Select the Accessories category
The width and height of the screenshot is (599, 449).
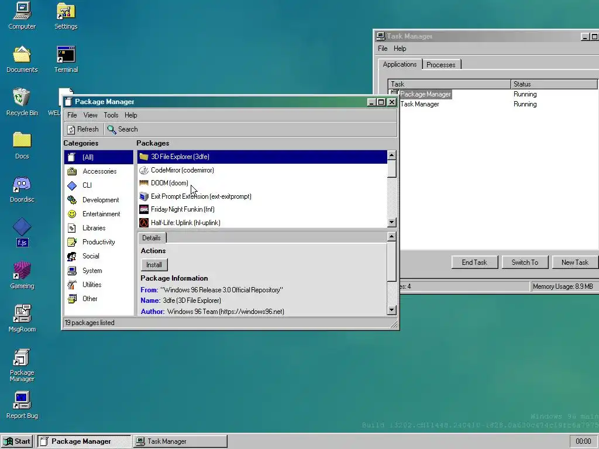pyautogui.click(x=99, y=171)
